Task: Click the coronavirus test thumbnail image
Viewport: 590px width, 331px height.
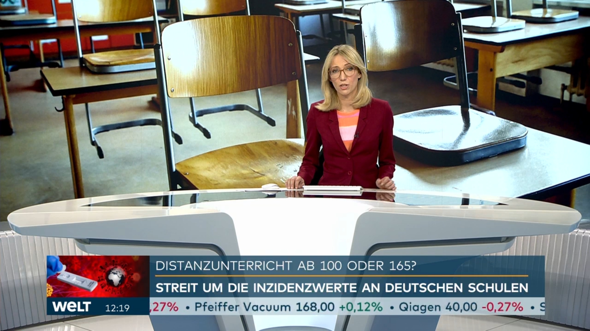Action: click(x=98, y=276)
